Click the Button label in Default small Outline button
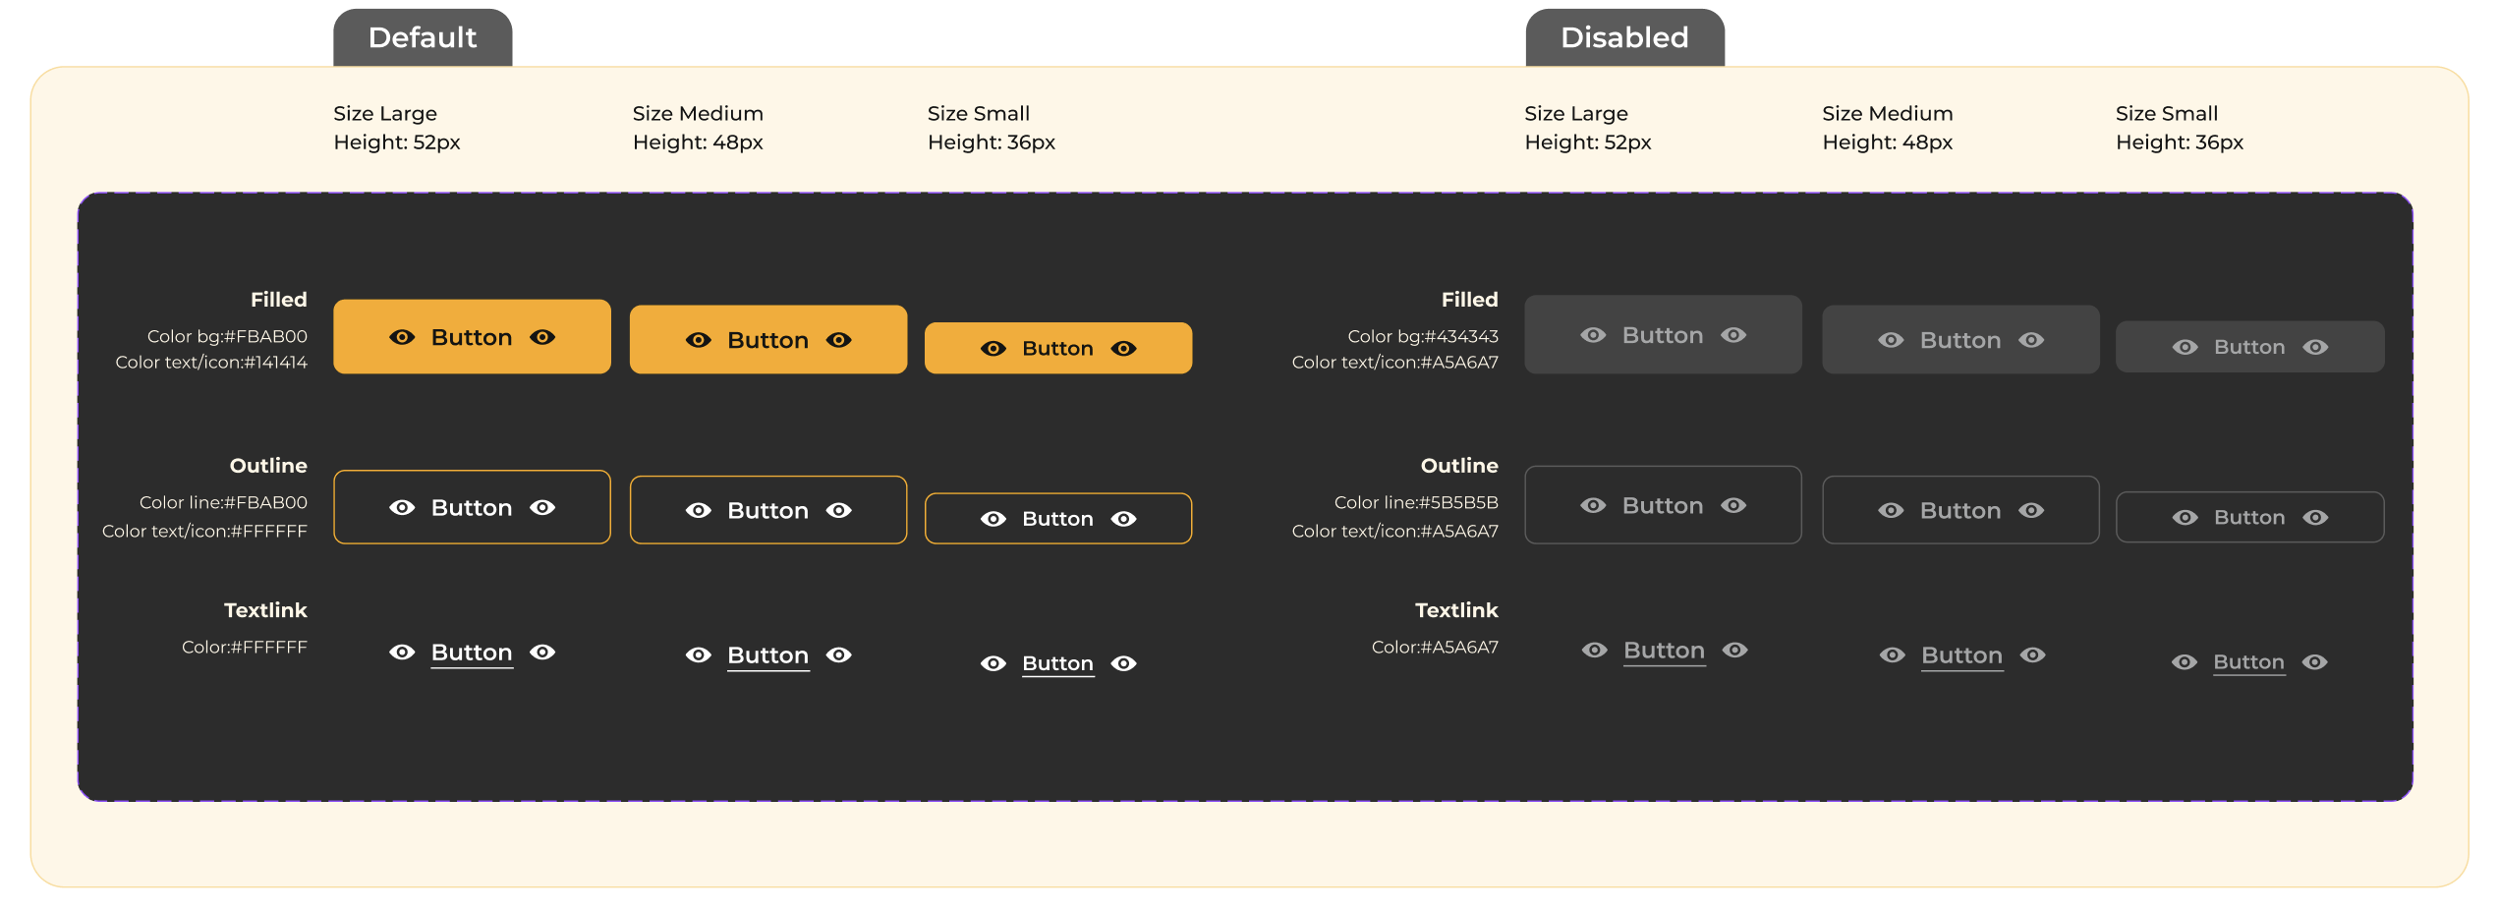 point(1058,519)
